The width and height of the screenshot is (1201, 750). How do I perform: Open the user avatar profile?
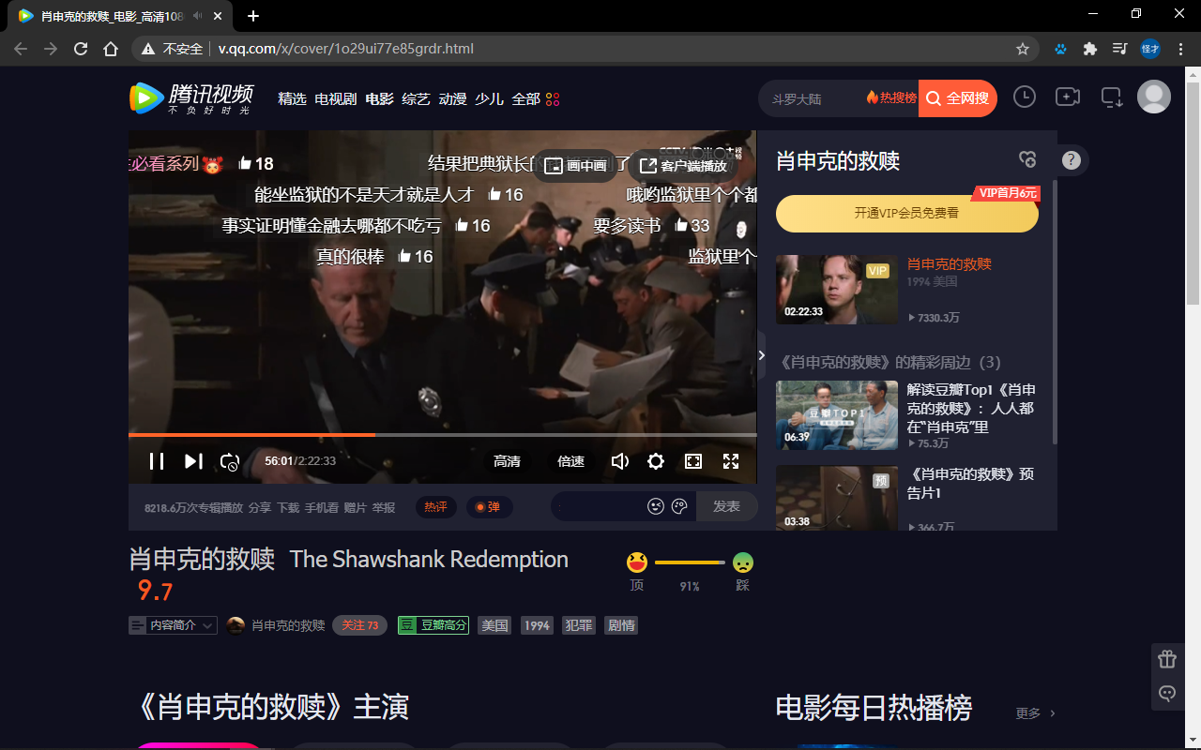pyautogui.click(x=1154, y=97)
